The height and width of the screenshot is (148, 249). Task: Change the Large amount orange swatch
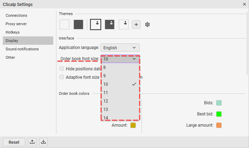pyautogui.click(x=219, y=125)
